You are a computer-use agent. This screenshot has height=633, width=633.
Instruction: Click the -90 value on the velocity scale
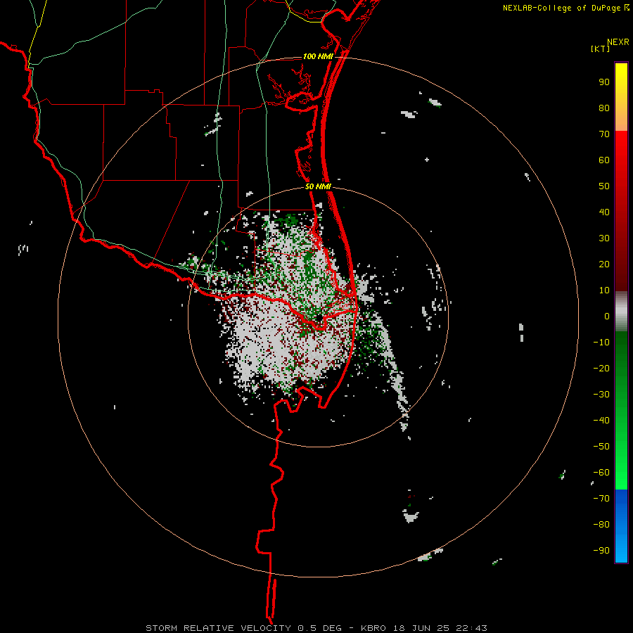point(601,551)
